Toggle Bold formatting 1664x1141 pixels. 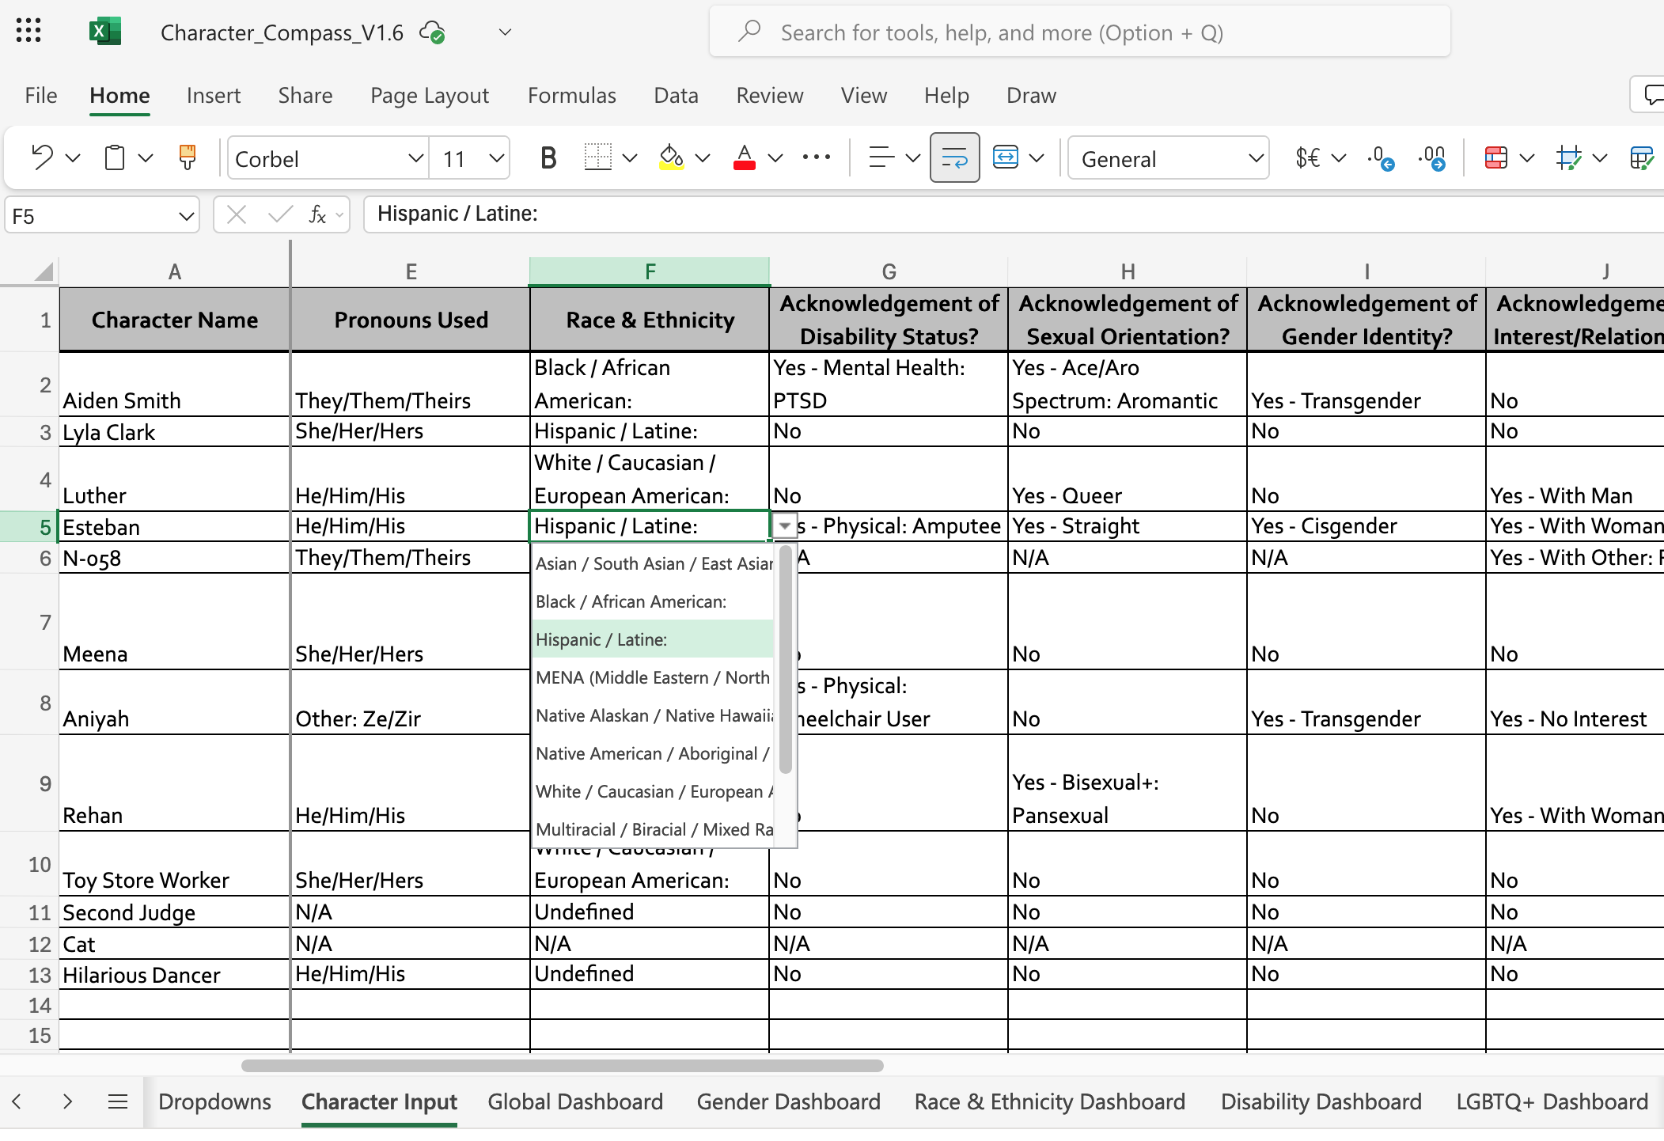548,157
